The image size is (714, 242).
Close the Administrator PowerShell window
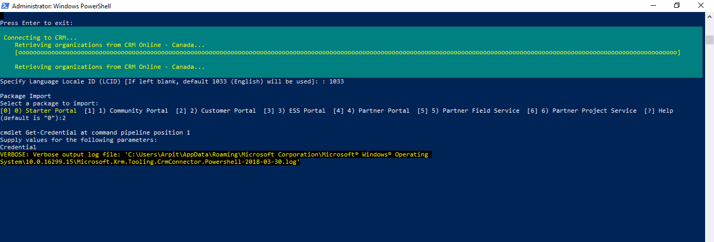click(701, 6)
